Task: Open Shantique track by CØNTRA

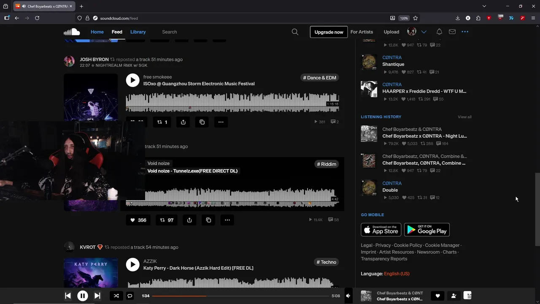Action: coord(393,64)
